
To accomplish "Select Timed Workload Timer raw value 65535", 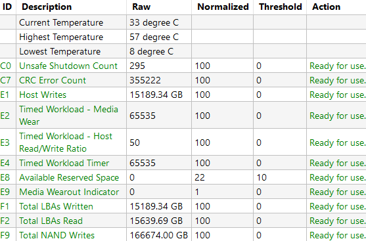I will tap(143, 163).
